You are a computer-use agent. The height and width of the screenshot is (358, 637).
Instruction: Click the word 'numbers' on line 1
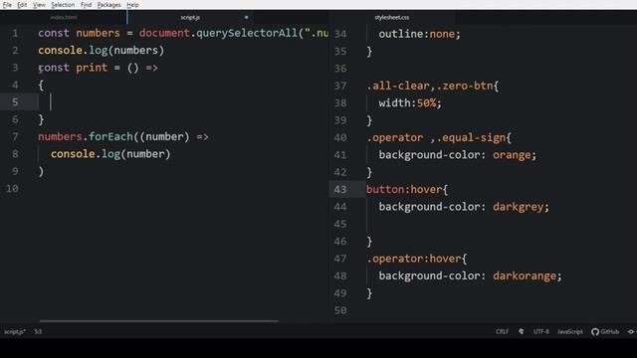(98, 33)
